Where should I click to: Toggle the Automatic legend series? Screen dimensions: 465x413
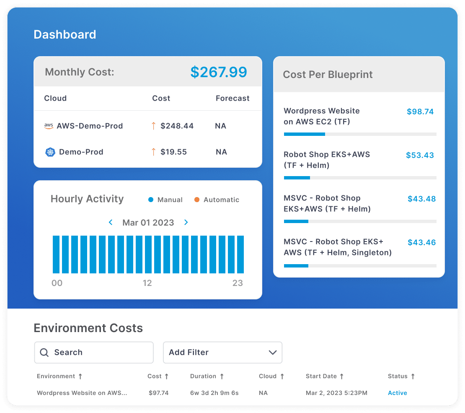pyautogui.click(x=217, y=200)
